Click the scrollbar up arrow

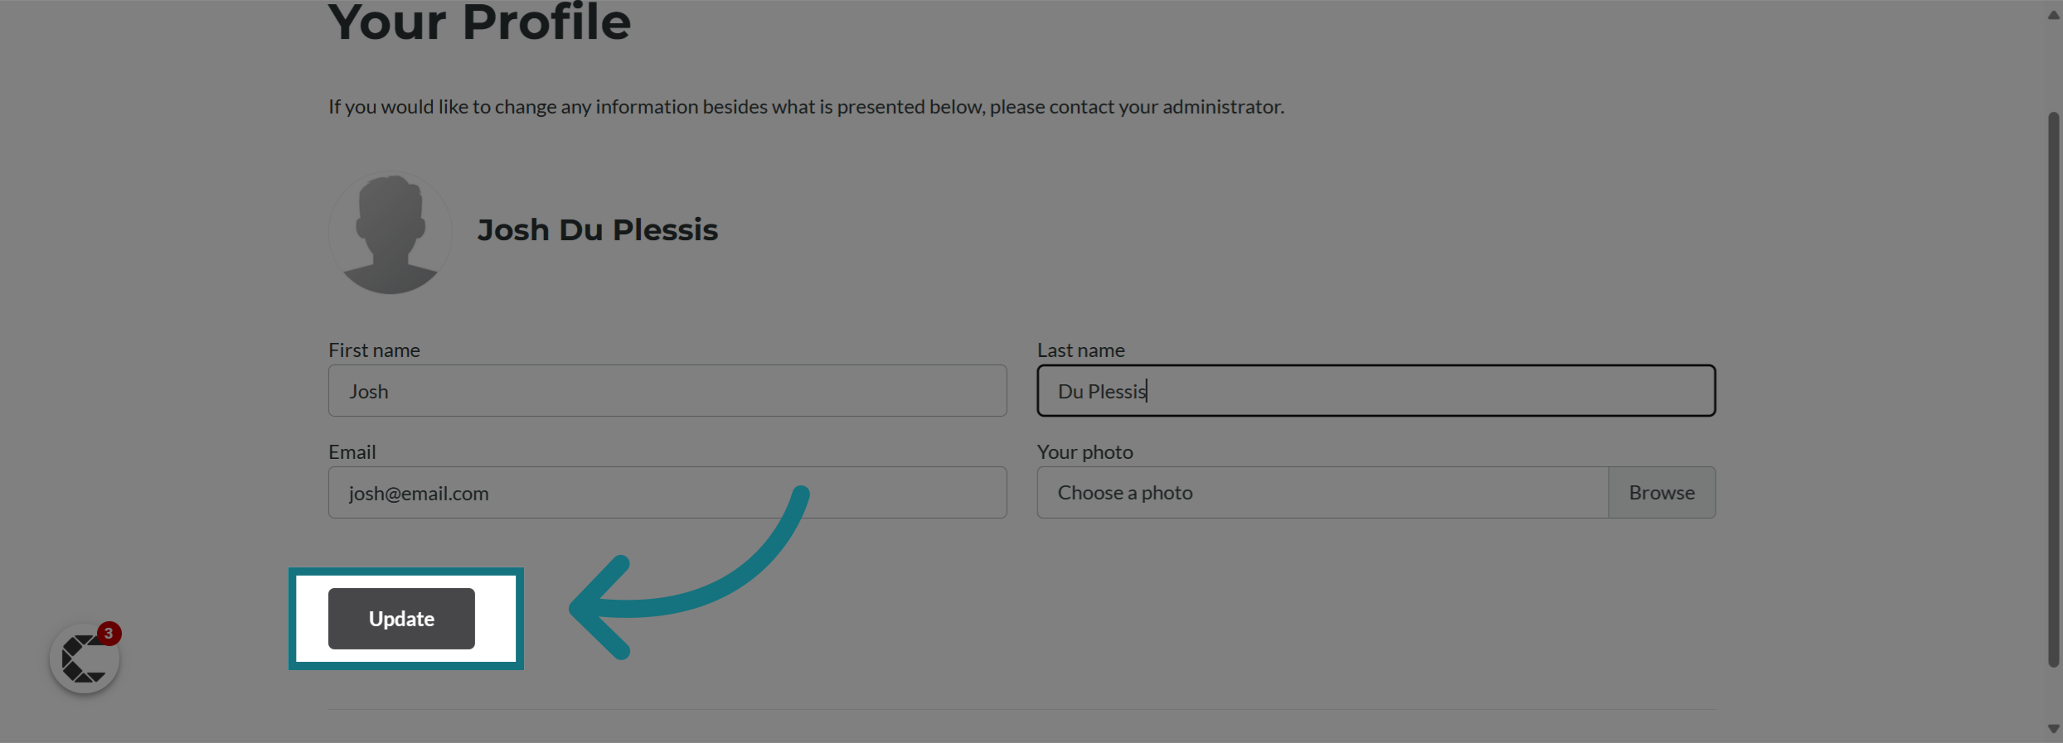(x=2053, y=15)
